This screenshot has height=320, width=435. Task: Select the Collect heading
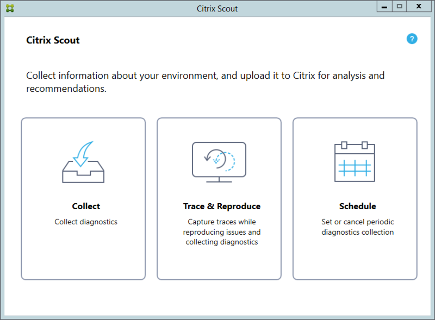click(x=86, y=206)
